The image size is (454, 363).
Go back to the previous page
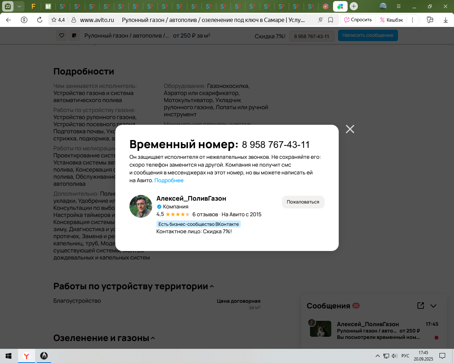point(9,20)
